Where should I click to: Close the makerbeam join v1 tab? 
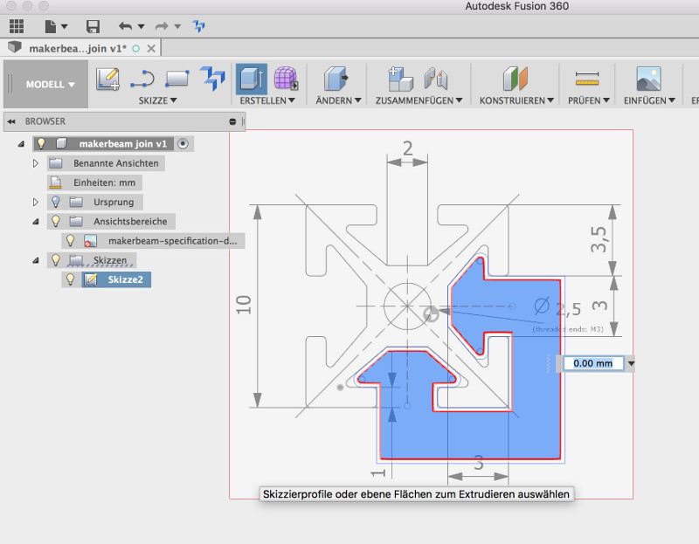coord(152,47)
